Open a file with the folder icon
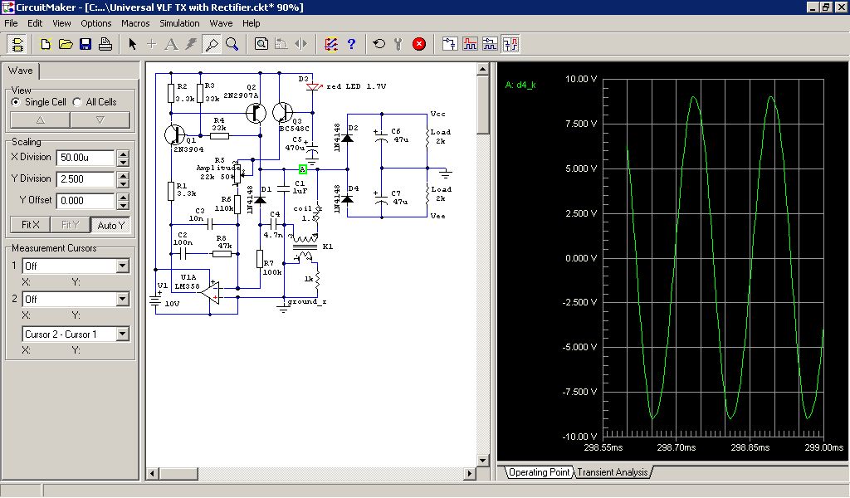This screenshot has width=850, height=498. 66,44
